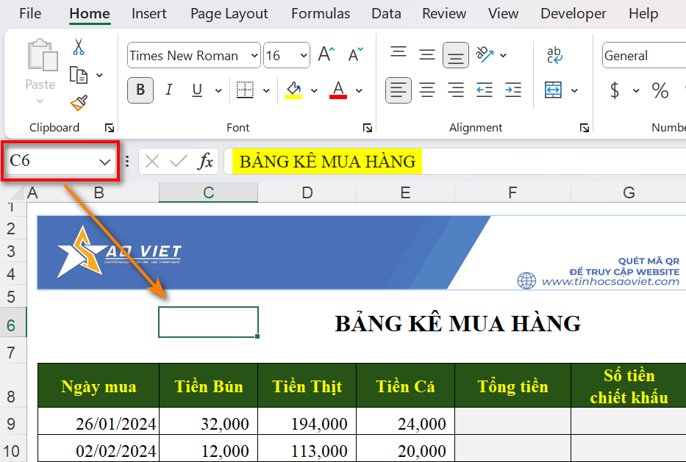The height and width of the screenshot is (462, 686).
Task: Click the Copy icon in Clipboard group
Action: point(79,74)
